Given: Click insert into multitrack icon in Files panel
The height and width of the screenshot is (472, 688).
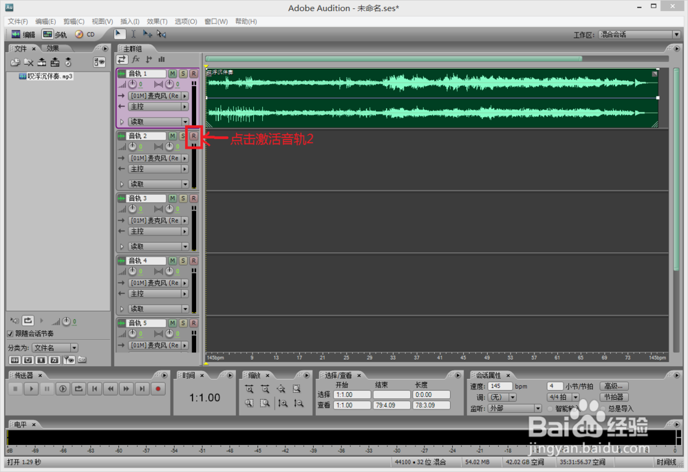Looking at the screenshot, I should tap(42, 63).
